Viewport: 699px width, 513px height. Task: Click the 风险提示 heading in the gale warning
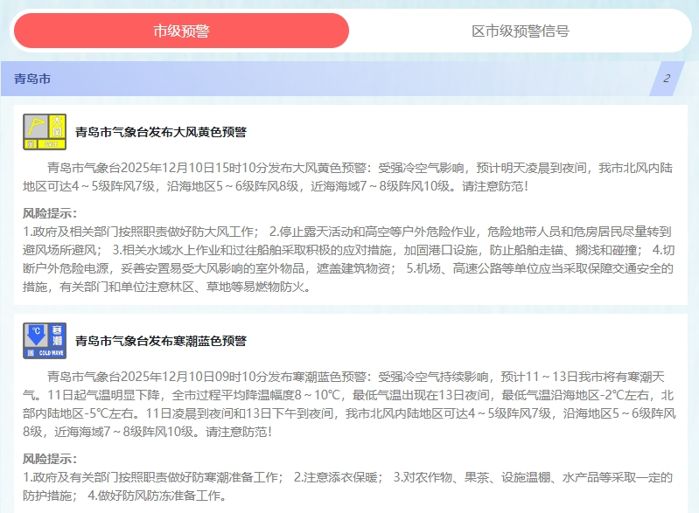50,214
